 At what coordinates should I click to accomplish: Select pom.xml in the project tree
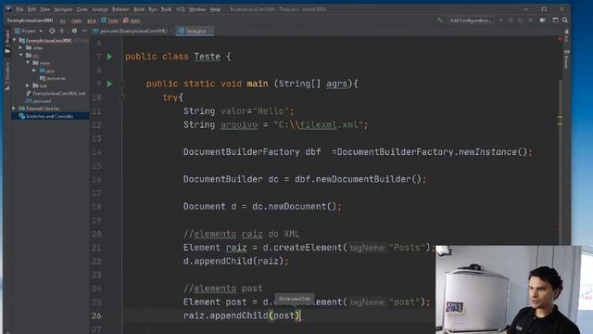(39, 101)
